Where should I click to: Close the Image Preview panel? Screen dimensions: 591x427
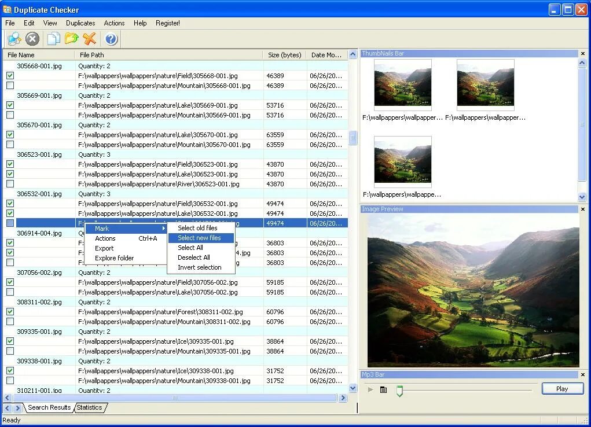583,209
